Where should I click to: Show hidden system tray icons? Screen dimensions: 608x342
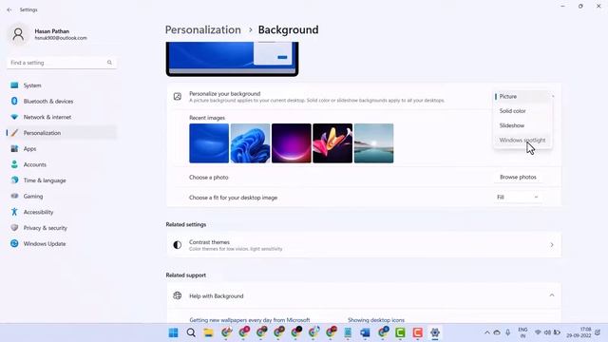487,332
